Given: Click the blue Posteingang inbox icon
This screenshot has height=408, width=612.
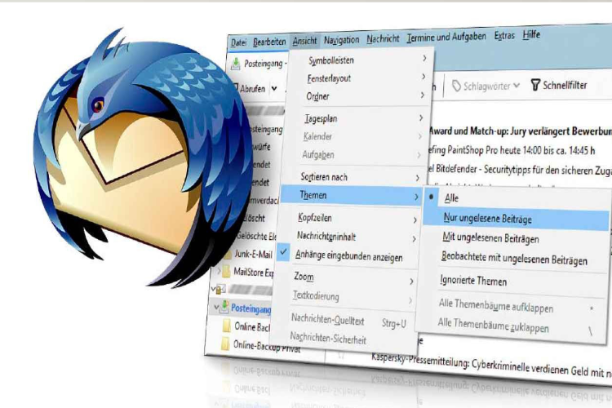Looking at the screenshot, I should point(224,308).
